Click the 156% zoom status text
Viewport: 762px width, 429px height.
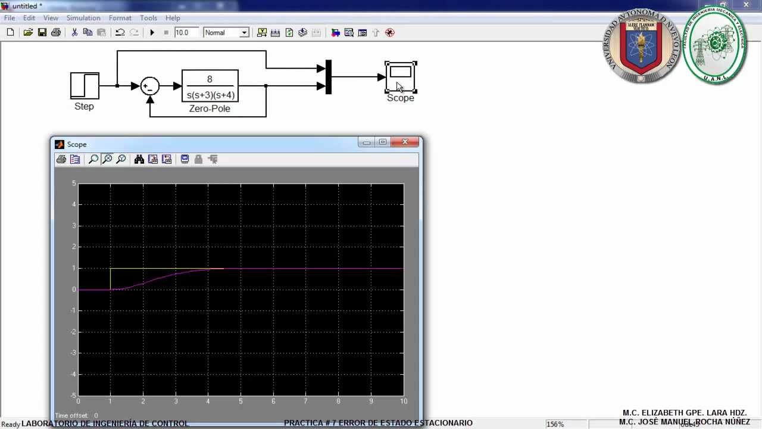pos(555,424)
